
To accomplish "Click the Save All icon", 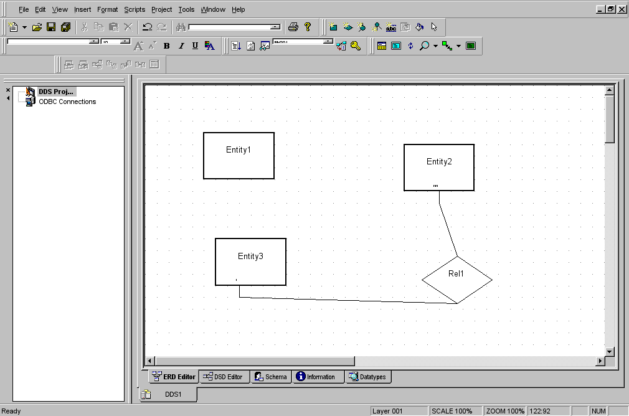I will click(x=65, y=27).
